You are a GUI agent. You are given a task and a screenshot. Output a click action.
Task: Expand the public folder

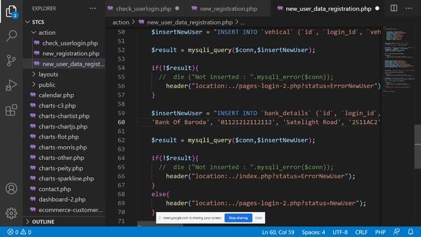pyautogui.click(x=34, y=85)
